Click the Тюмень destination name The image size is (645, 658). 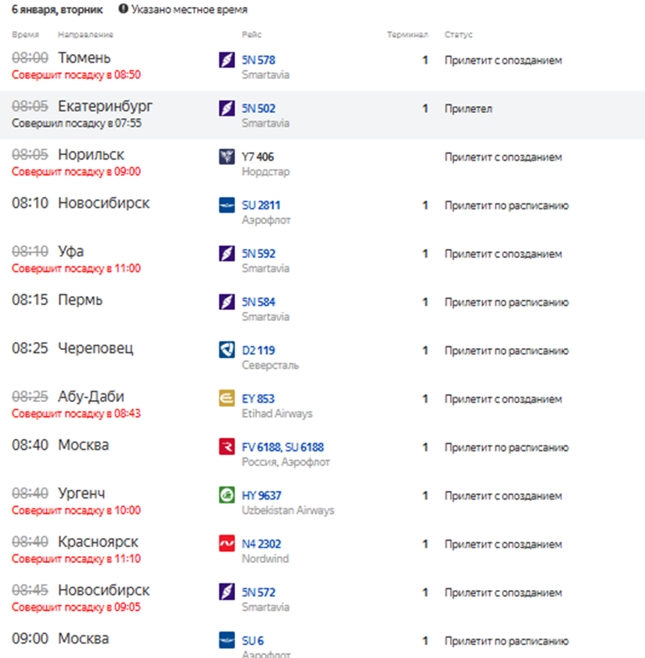pos(84,58)
